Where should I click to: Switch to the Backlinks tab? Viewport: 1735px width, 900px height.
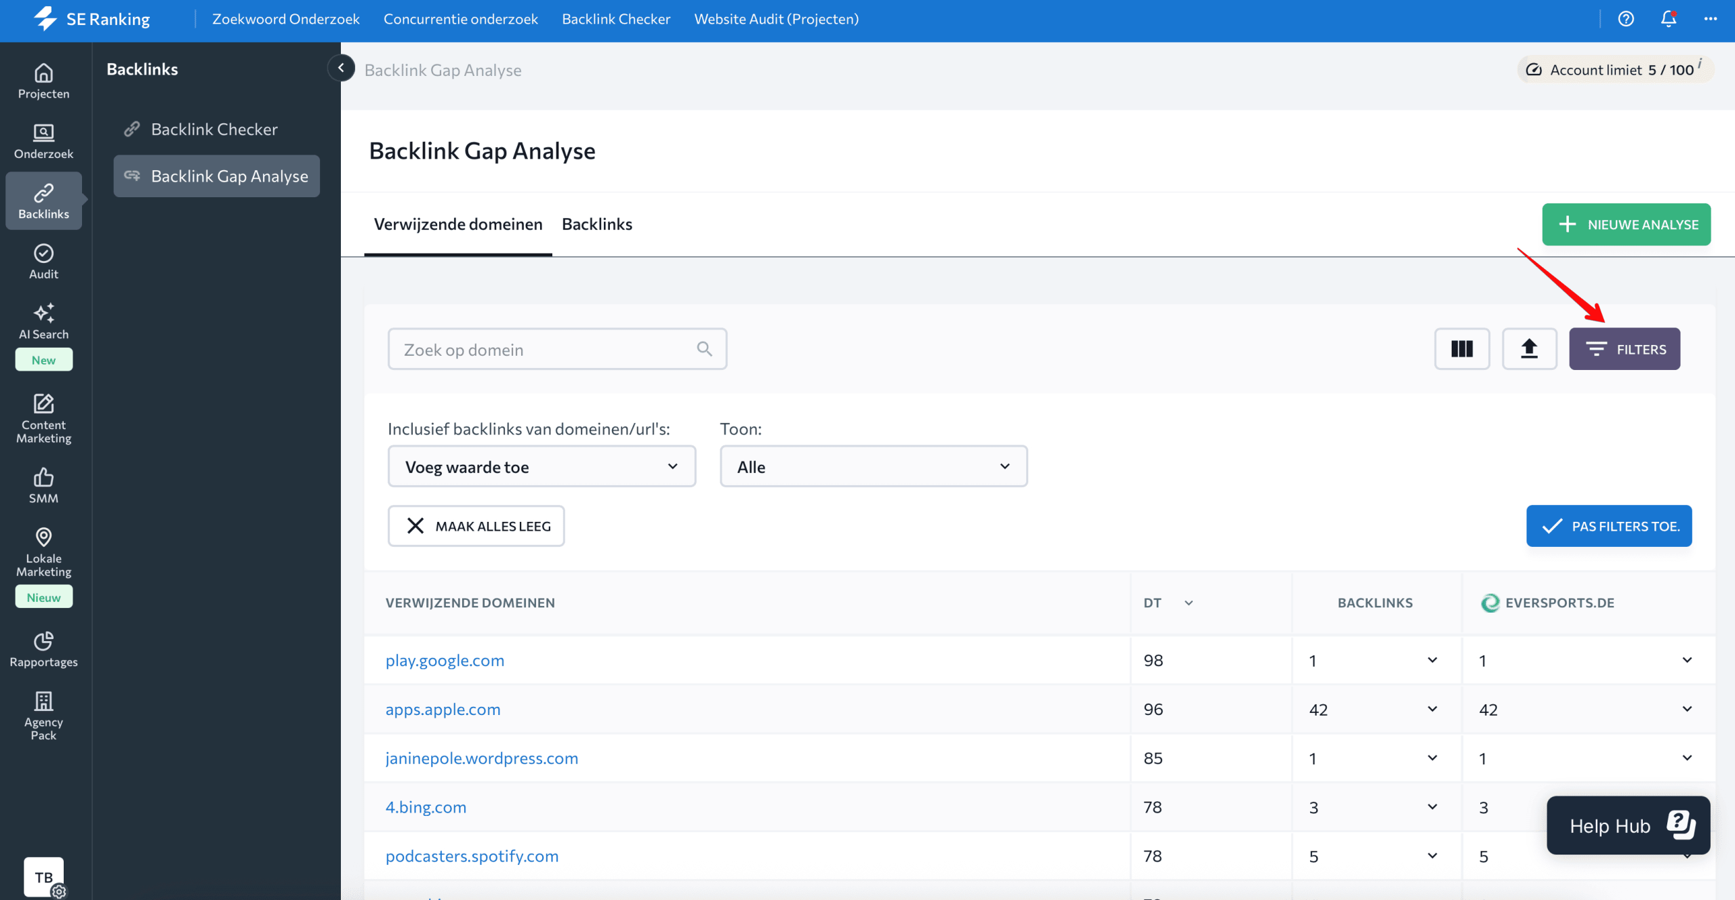point(597,224)
